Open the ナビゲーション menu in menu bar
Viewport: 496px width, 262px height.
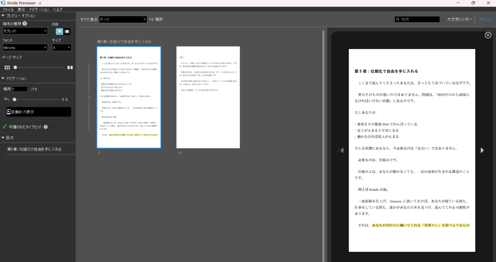point(39,9)
